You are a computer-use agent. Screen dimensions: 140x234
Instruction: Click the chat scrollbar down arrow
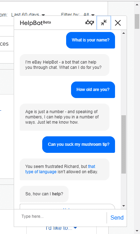tap(123, 206)
